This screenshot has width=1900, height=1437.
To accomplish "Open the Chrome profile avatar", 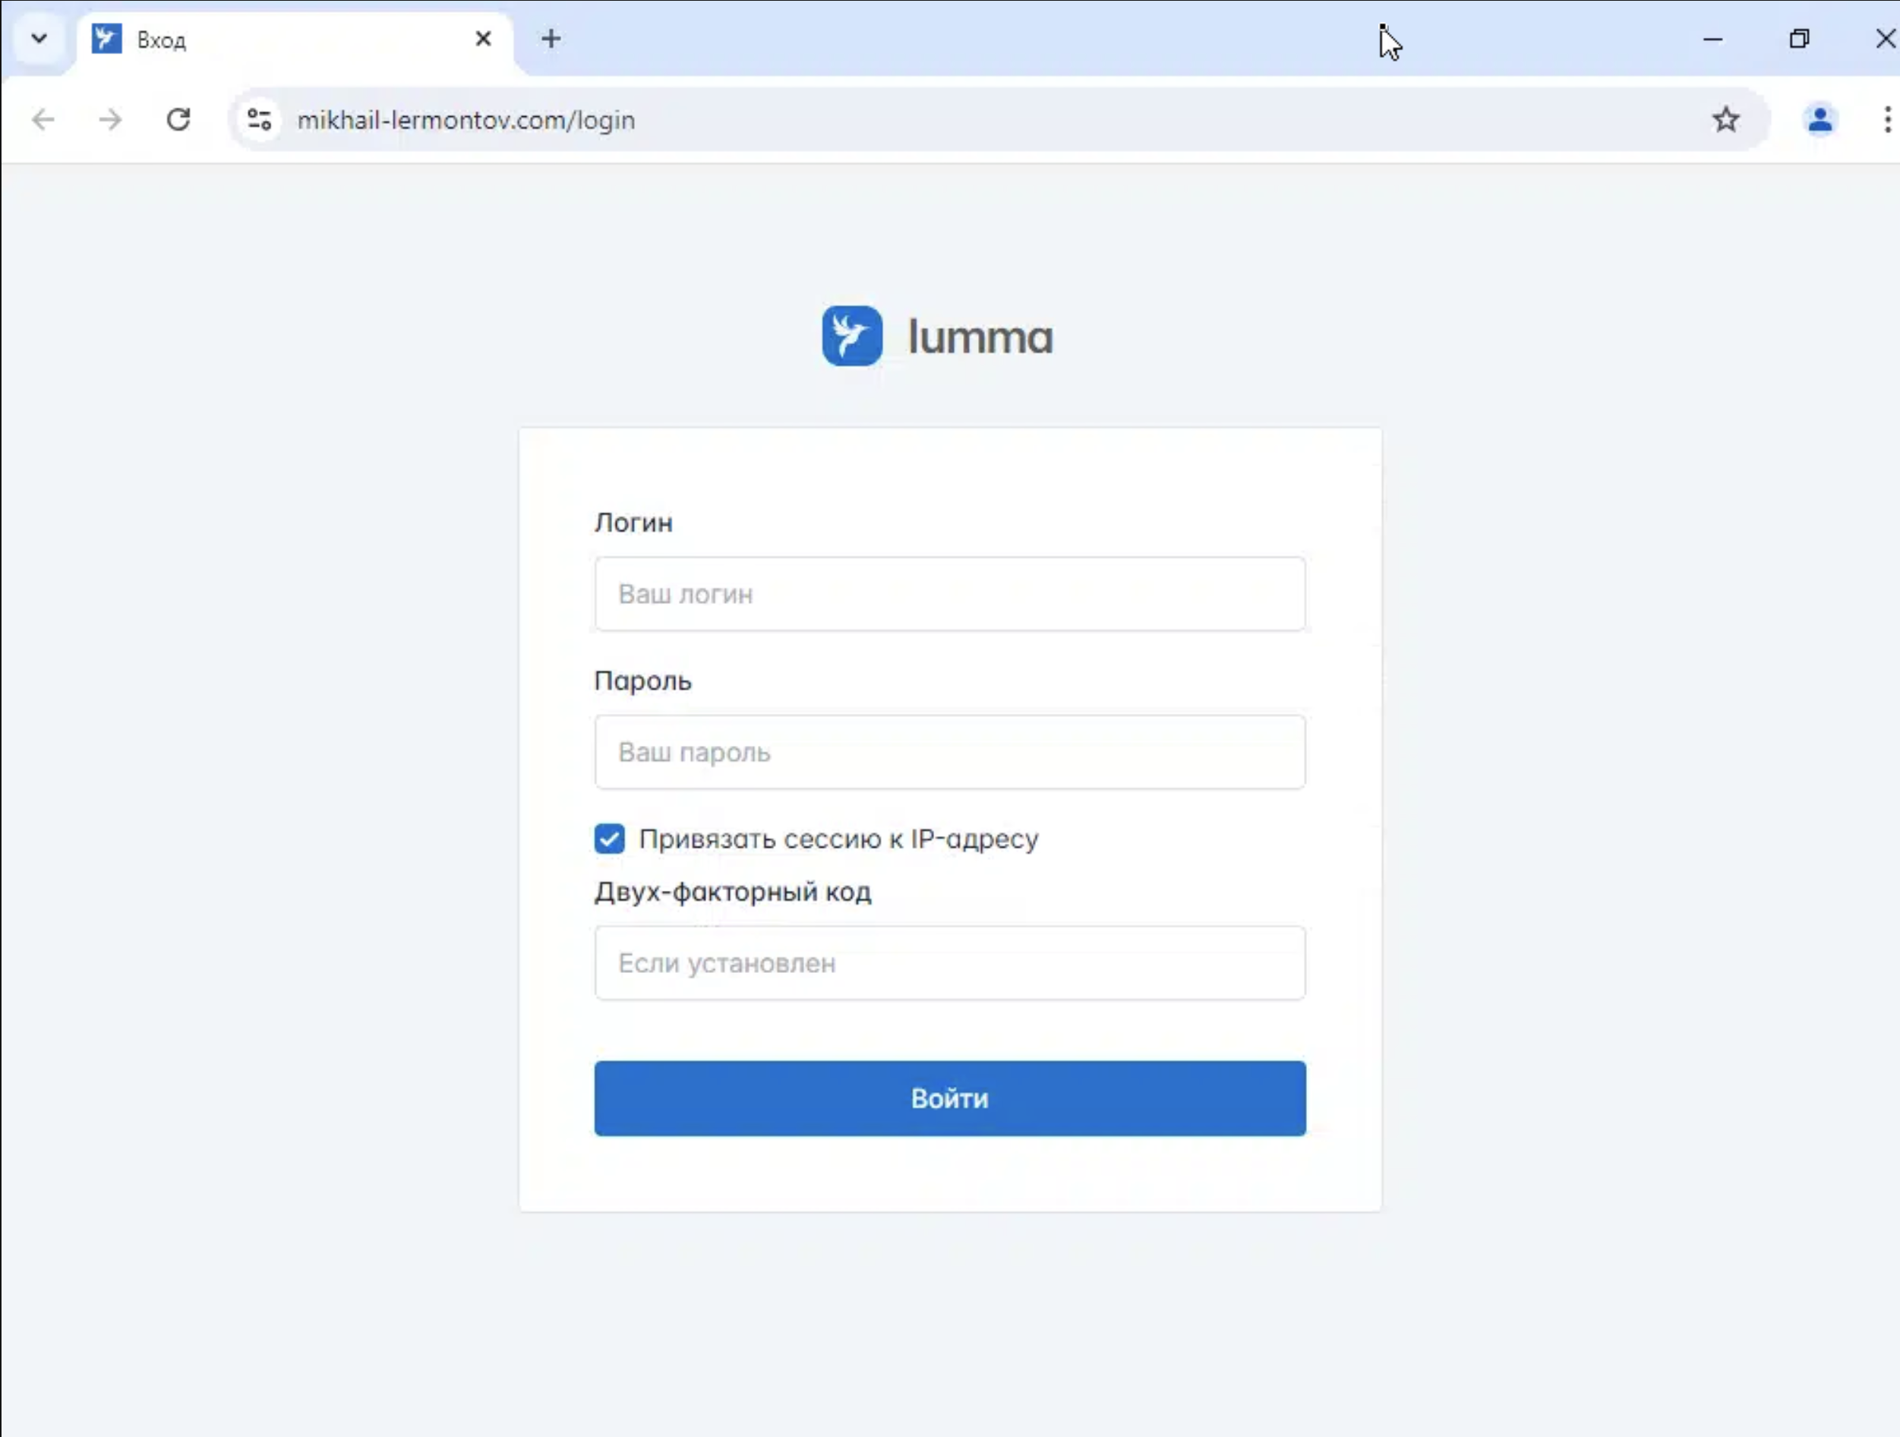I will [x=1820, y=119].
